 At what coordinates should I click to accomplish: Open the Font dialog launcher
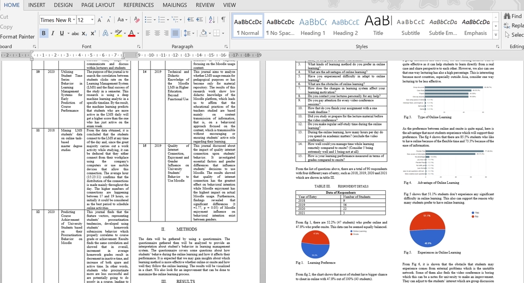(139, 47)
